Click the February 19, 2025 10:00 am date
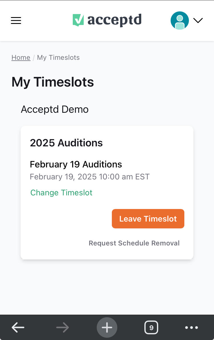The height and width of the screenshot is (340, 214). click(x=90, y=177)
